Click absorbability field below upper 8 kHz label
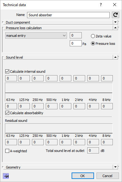The image size is (122, 182). pyautogui.click(x=107, y=106)
